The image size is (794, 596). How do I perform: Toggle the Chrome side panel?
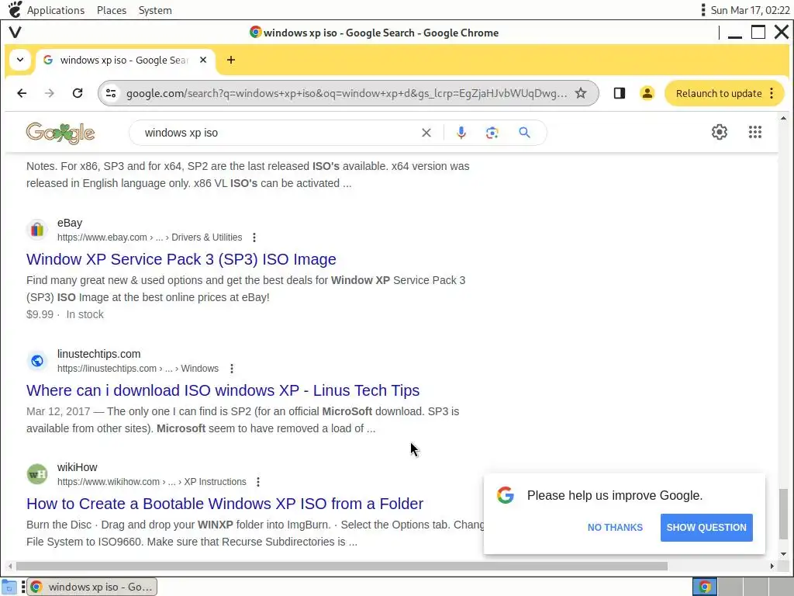coord(620,93)
